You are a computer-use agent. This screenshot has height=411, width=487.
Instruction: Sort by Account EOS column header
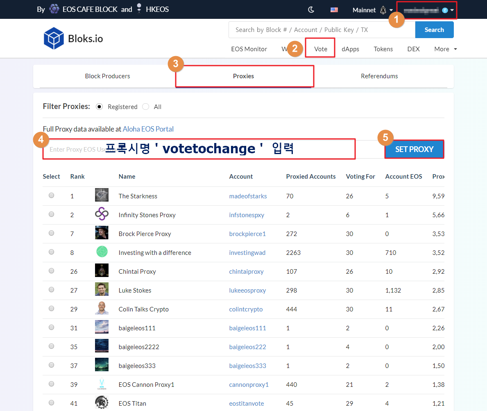403,177
